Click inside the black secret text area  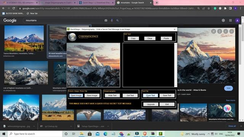point(148,65)
